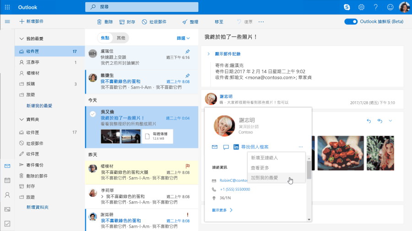The width and height of the screenshot is (412, 231).
Task: Open the help question mark
Action: pos(376,7)
